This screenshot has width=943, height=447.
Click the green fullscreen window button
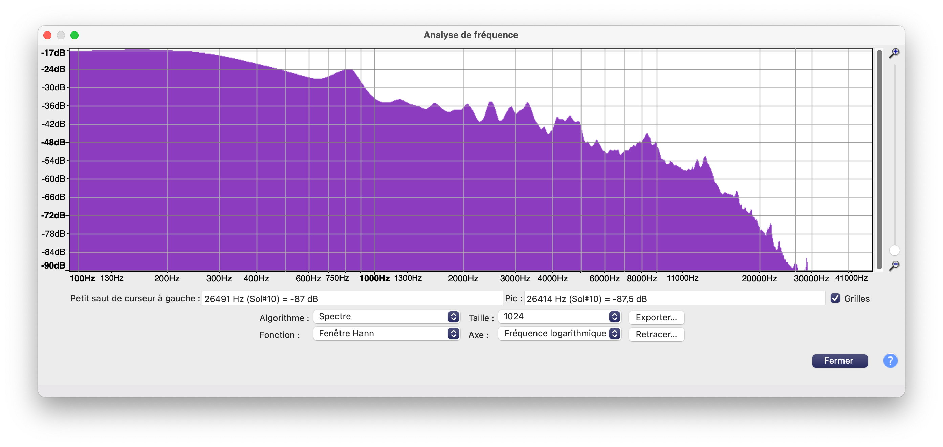point(74,35)
